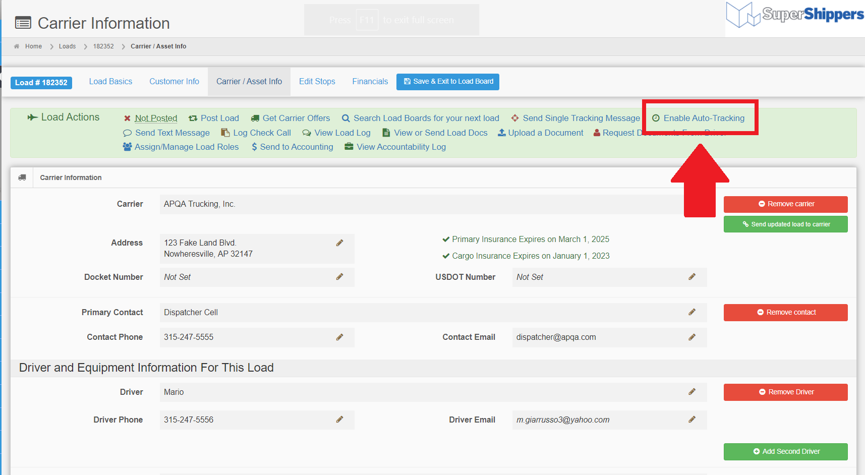Open the Edit Stops tab
Screen dimensions: 865x475
(x=317, y=82)
